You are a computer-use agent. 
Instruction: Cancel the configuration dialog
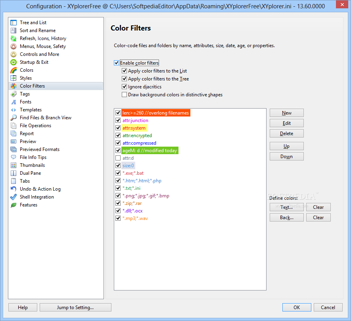coord(328,308)
